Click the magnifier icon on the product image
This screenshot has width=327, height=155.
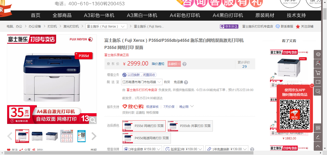pos(93,120)
